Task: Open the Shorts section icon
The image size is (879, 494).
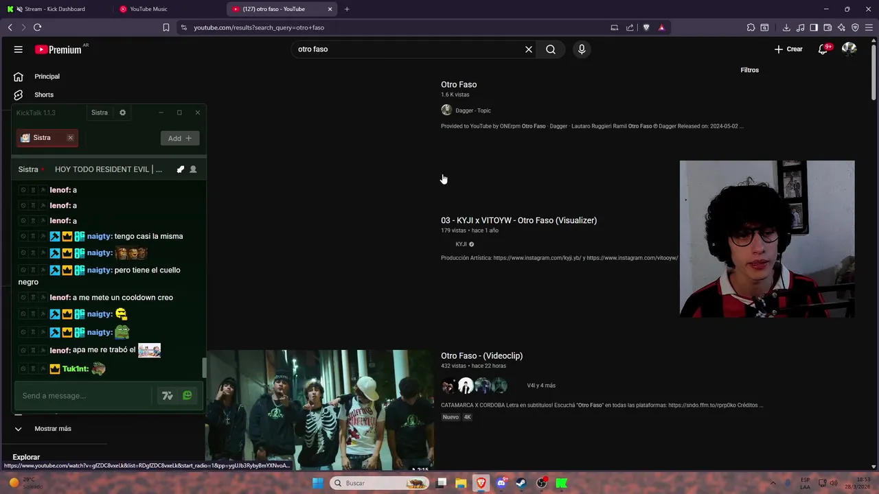Action: pos(19,95)
